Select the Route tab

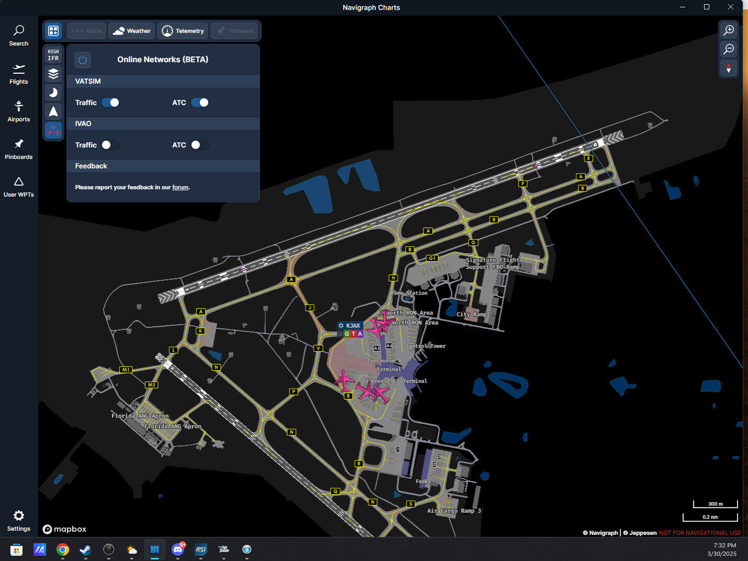87,31
